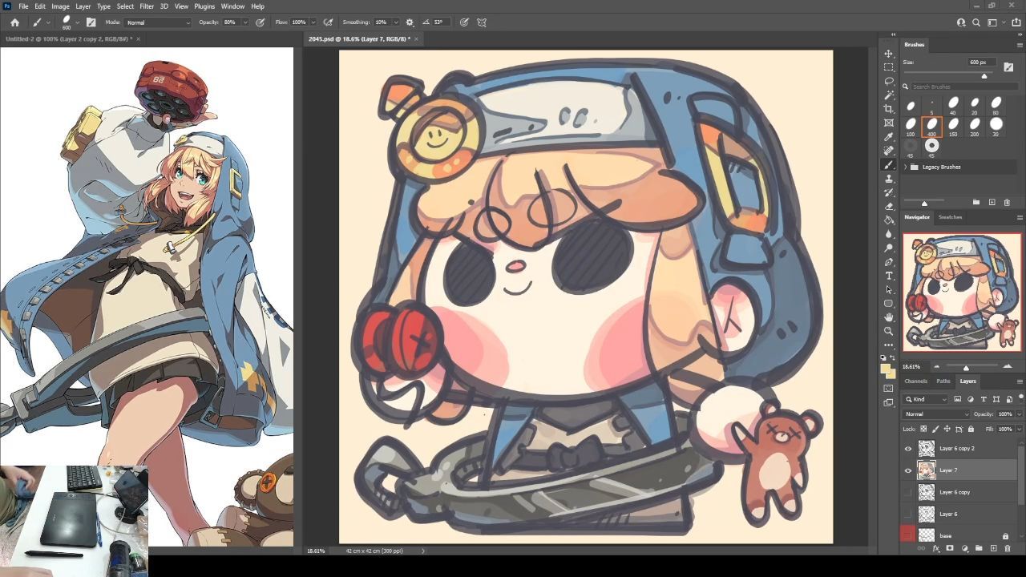Toggle pressure for opacity button

(x=261, y=22)
